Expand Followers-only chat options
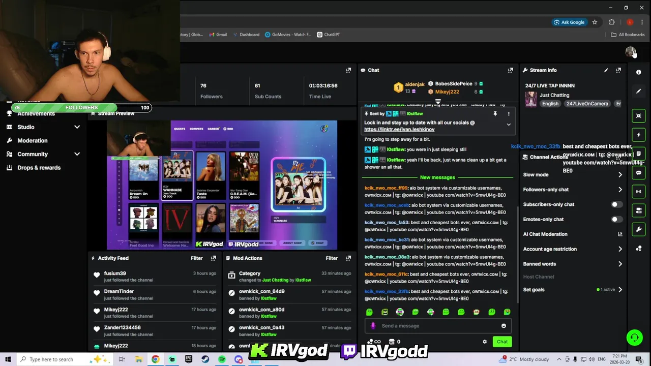The image size is (651, 366). click(x=620, y=190)
